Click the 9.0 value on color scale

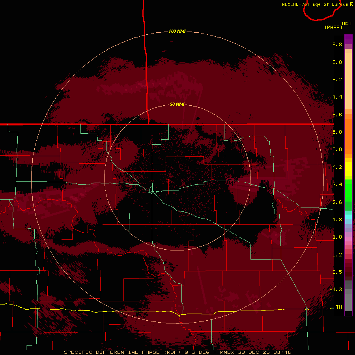[x=337, y=62]
